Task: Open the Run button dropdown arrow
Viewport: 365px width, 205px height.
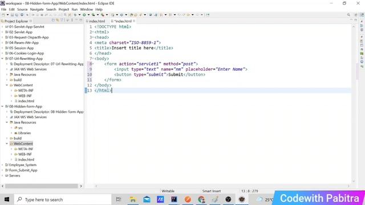Action: tap(88, 15)
